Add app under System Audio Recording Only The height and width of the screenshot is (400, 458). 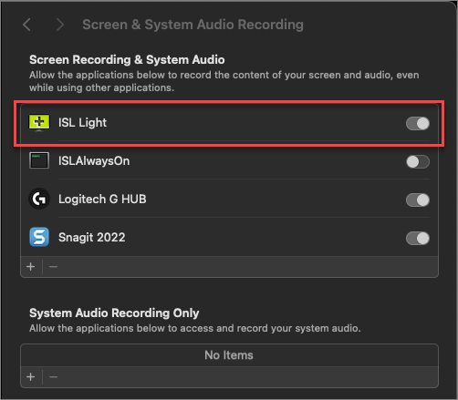click(31, 377)
